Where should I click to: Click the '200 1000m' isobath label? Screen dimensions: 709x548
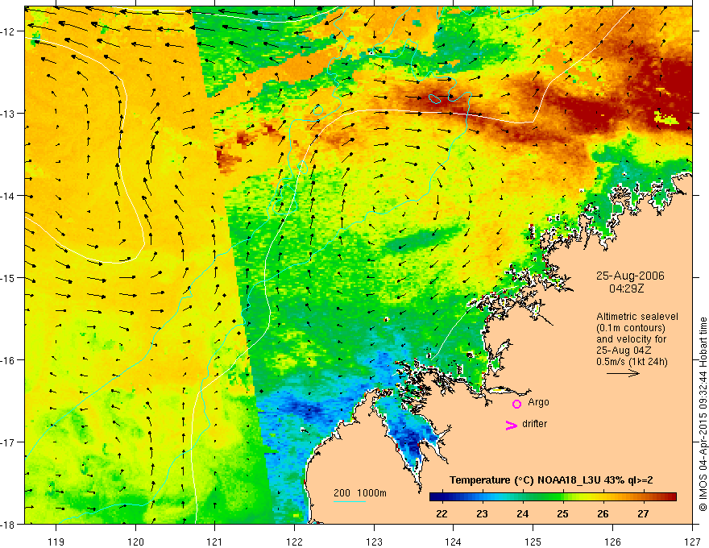click(x=360, y=493)
